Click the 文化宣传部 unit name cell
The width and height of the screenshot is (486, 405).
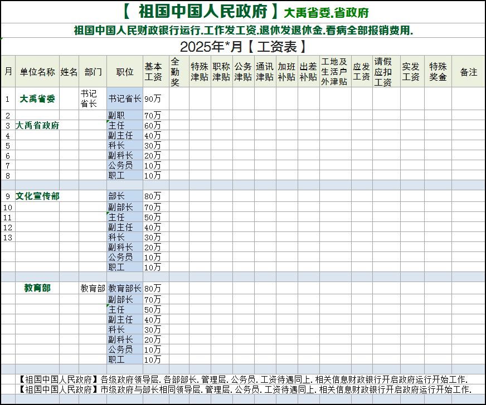[x=37, y=196]
